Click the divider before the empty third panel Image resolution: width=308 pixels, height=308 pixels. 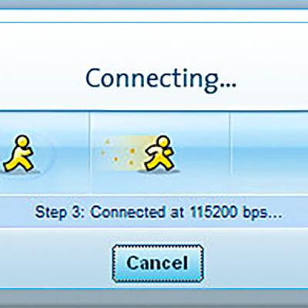coord(229,153)
